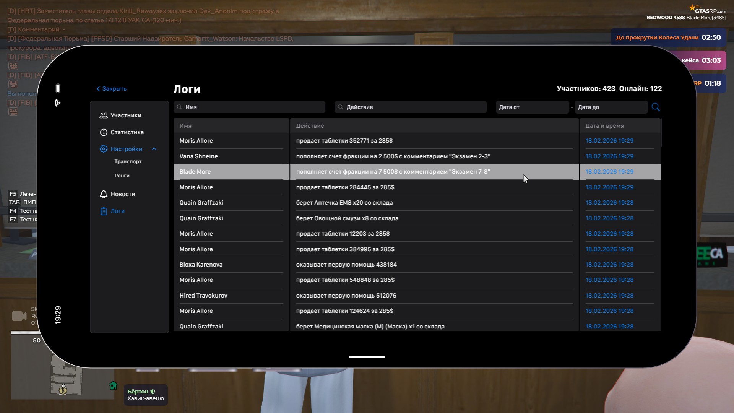Open the Транспорт settings submenu item
Image resolution: width=734 pixels, height=413 pixels.
pyautogui.click(x=128, y=162)
